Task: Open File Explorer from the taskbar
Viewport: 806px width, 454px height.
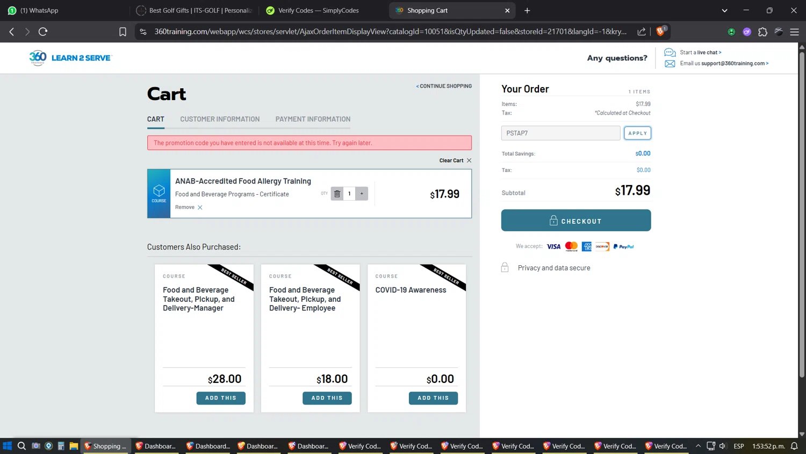Action: tap(74, 446)
